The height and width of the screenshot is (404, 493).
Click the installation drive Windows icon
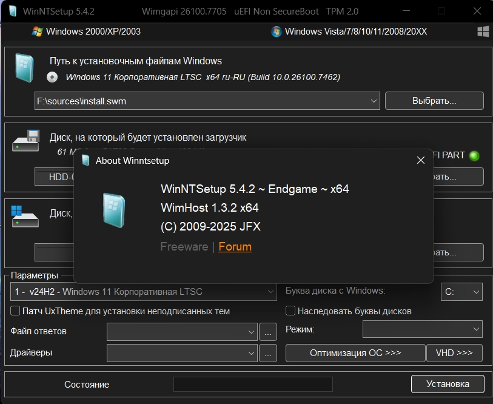25,217
